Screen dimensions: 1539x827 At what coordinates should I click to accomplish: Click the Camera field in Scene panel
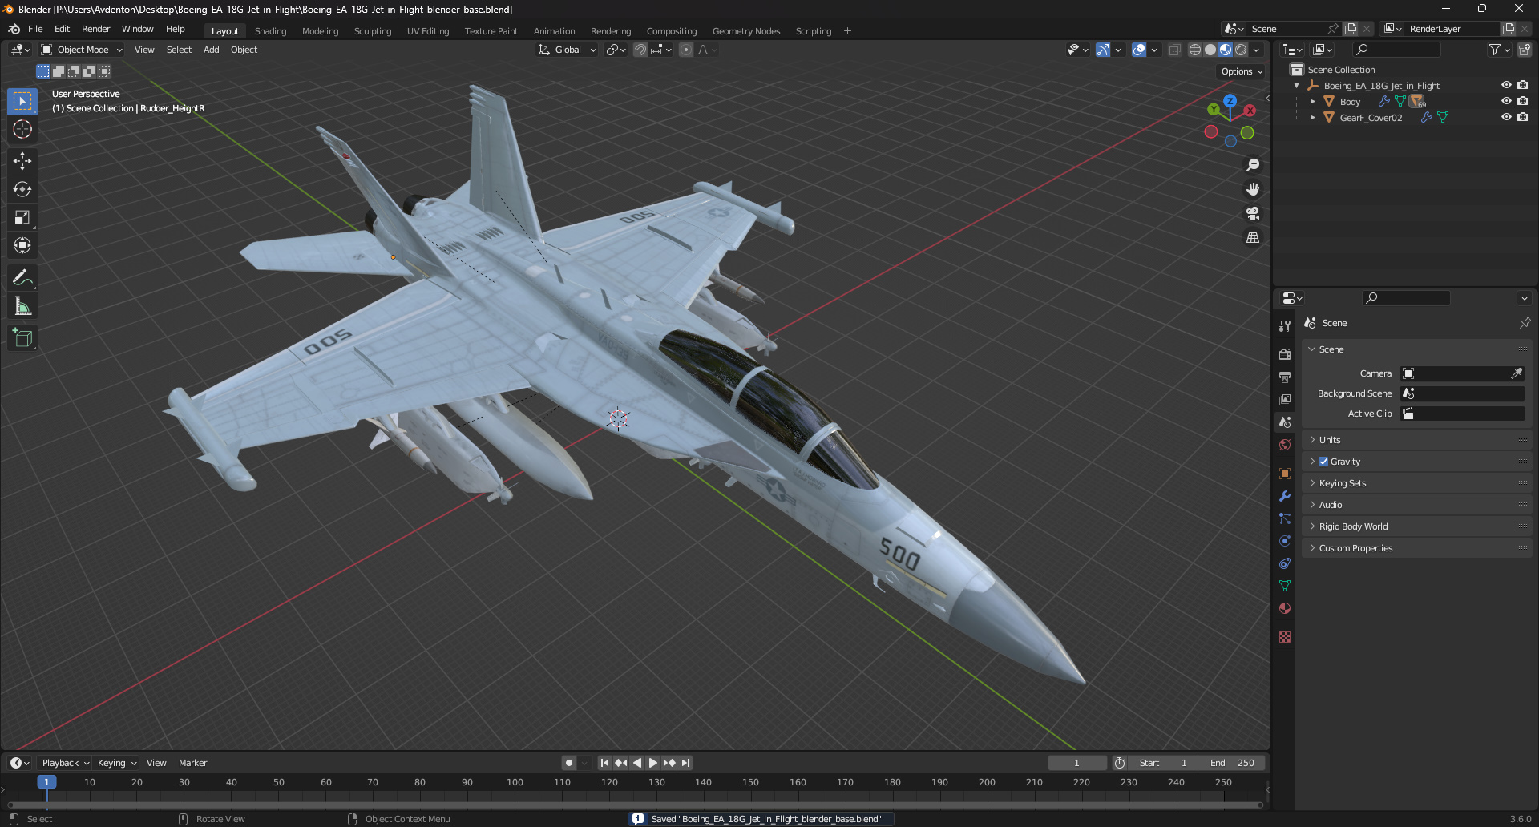[1462, 373]
